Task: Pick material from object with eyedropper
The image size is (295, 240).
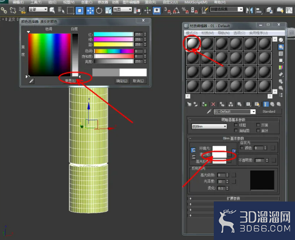Action: (209, 112)
